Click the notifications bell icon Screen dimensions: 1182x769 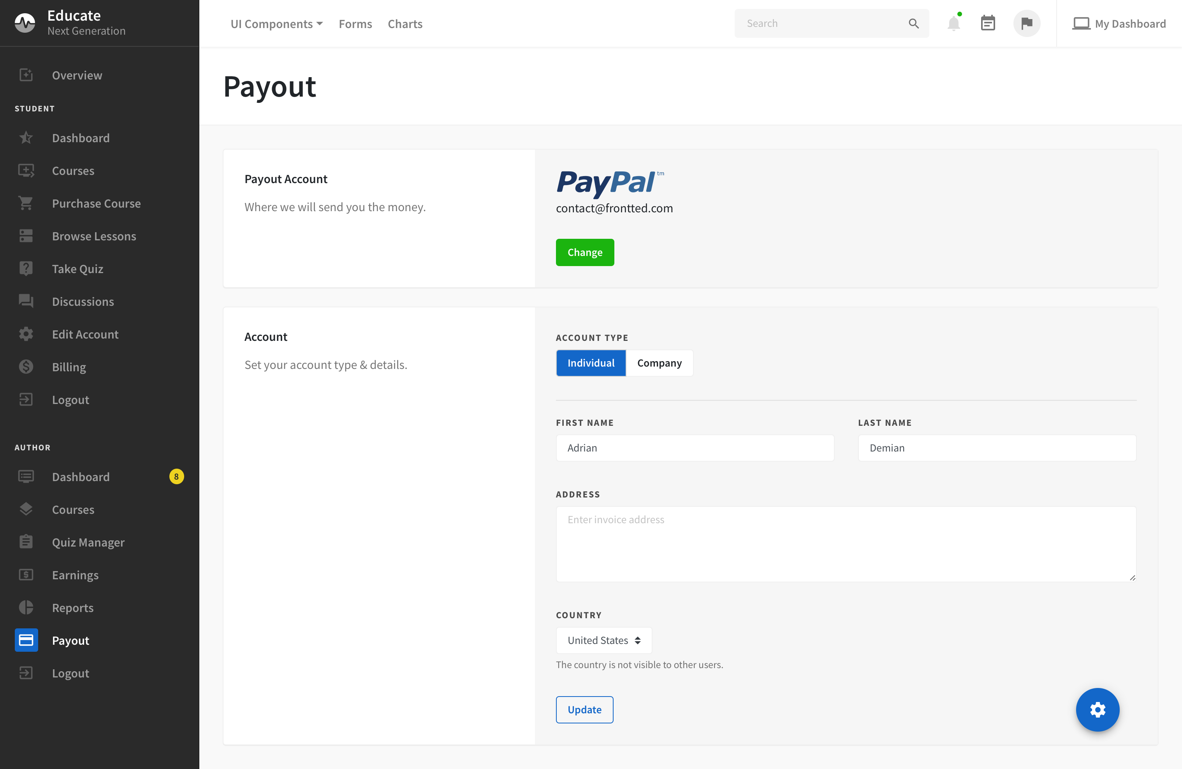pyautogui.click(x=953, y=23)
